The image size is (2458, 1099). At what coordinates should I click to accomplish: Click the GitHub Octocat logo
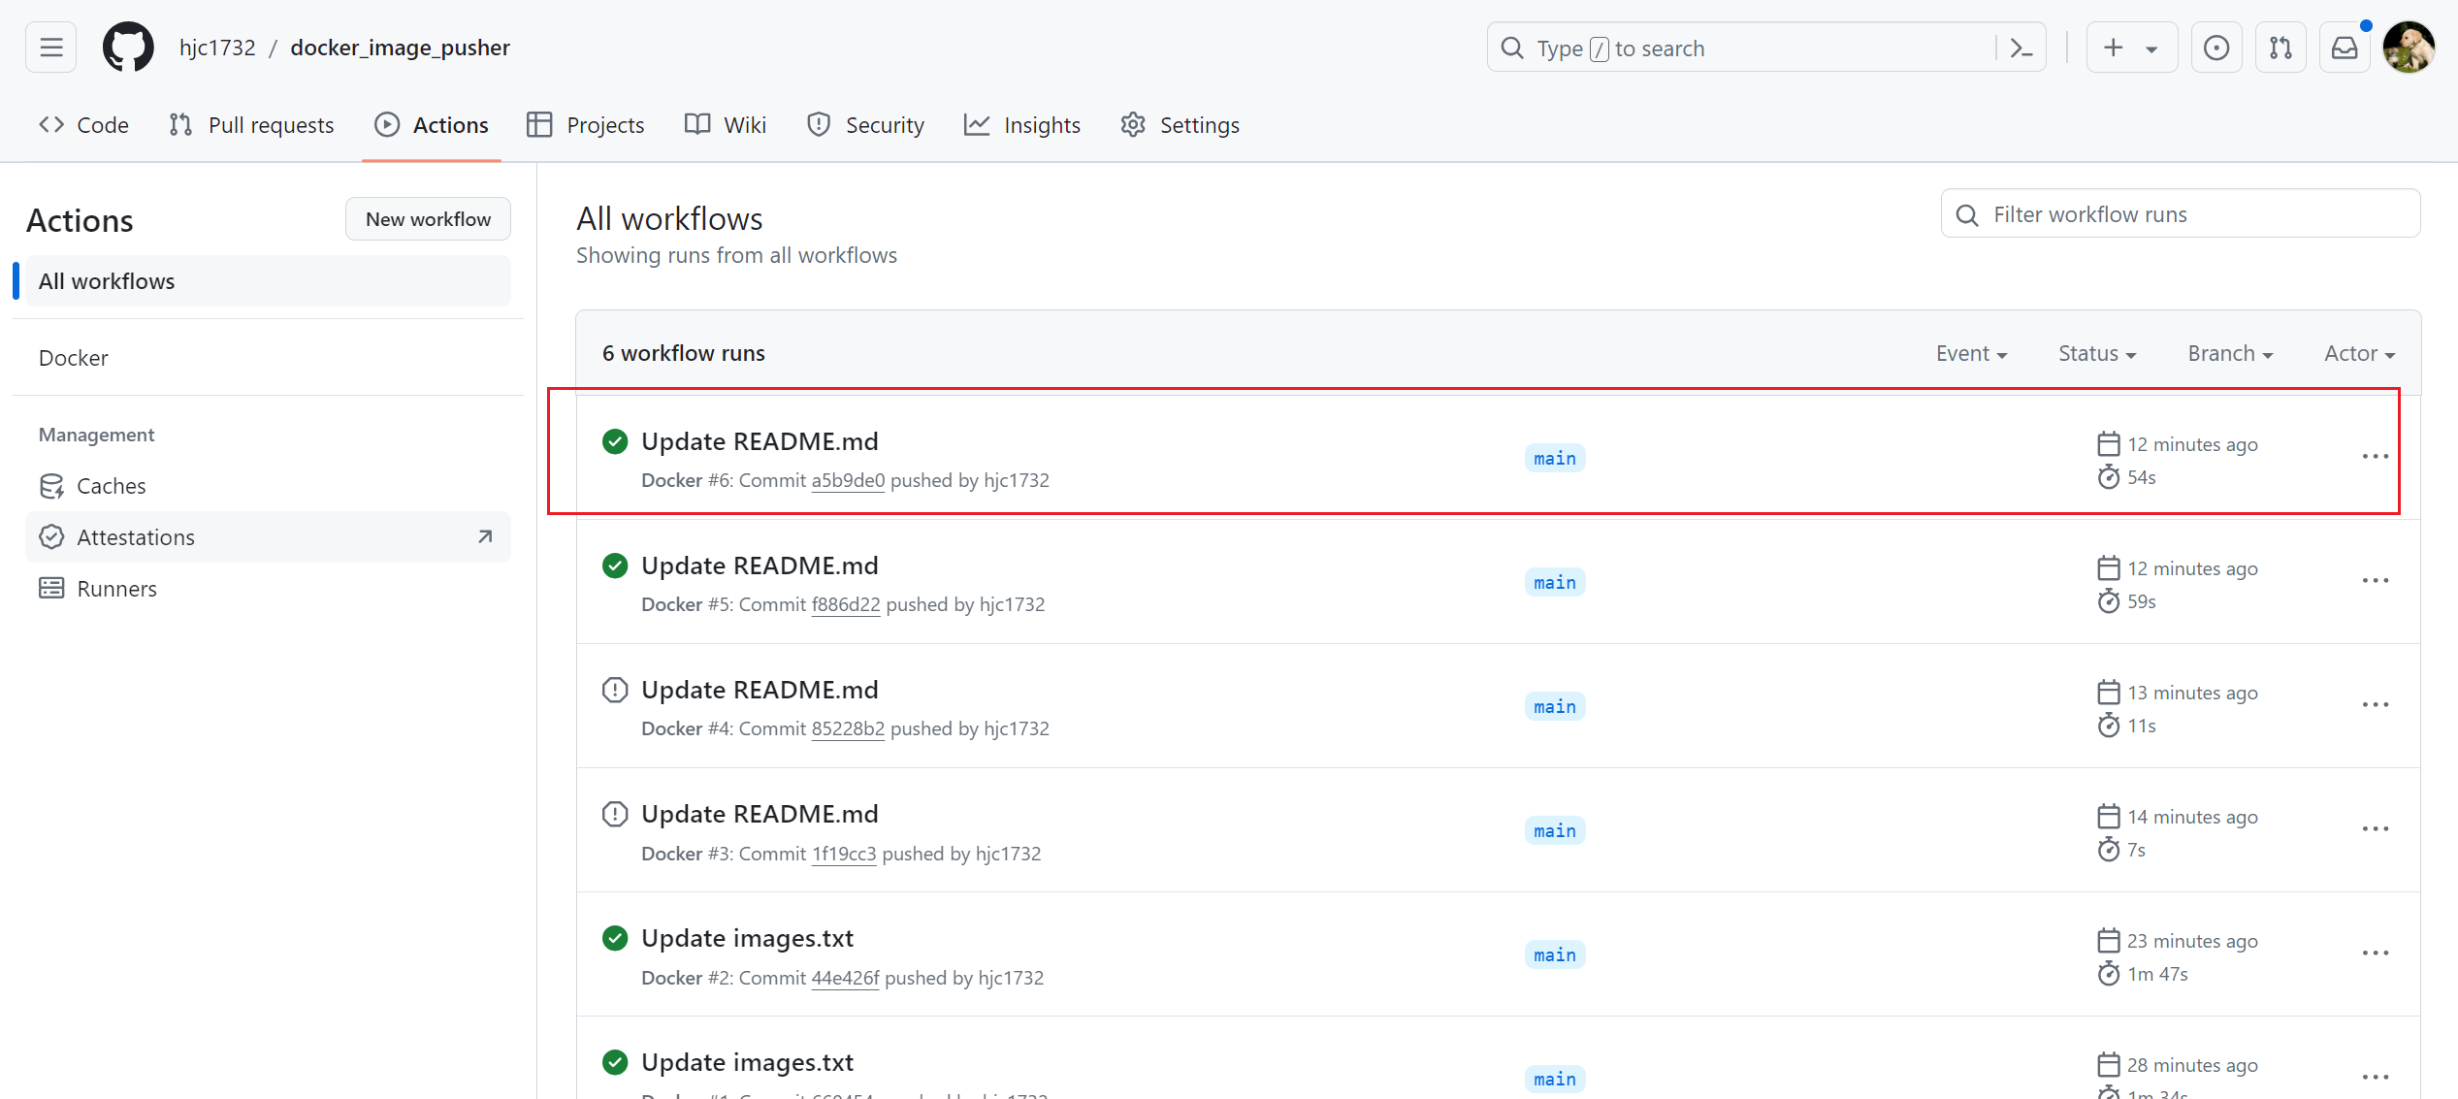click(128, 48)
